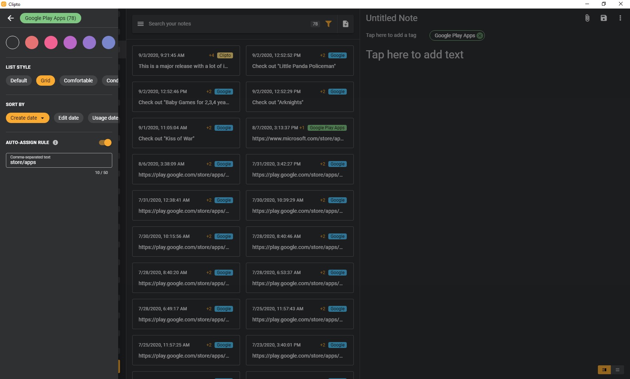Click the Google Play Apps (78) tag chip

pyautogui.click(x=51, y=18)
